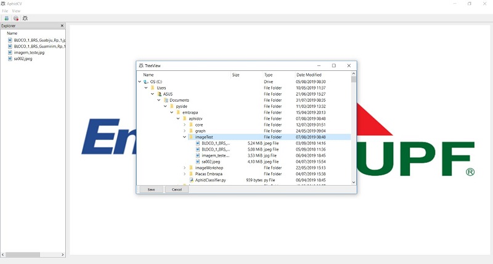Click the Name header in Explorer panel

click(12, 33)
